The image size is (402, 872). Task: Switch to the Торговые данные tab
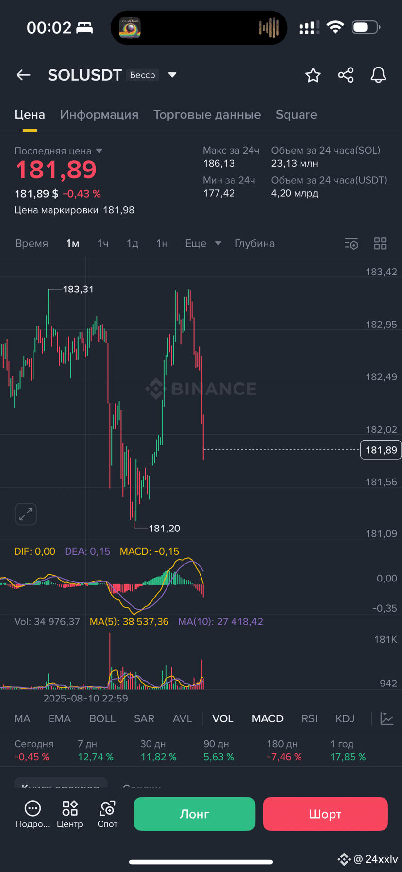point(207,115)
